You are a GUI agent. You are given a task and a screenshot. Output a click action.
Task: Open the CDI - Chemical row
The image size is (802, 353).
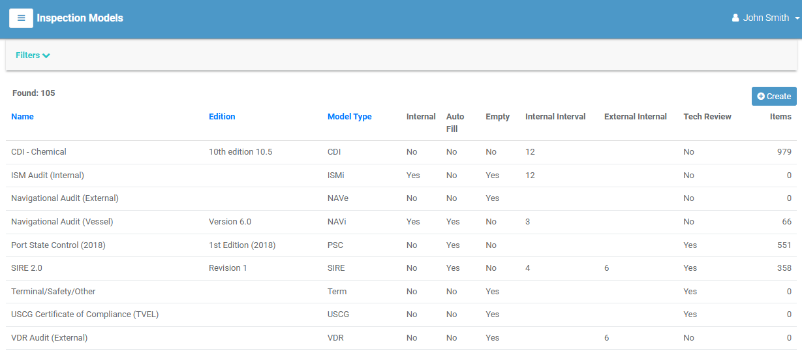tap(401, 152)
